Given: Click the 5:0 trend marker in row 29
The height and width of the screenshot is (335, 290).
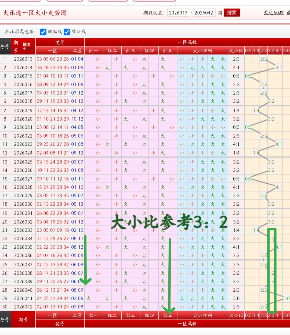Looking at the screenshot, I should 286,298.
